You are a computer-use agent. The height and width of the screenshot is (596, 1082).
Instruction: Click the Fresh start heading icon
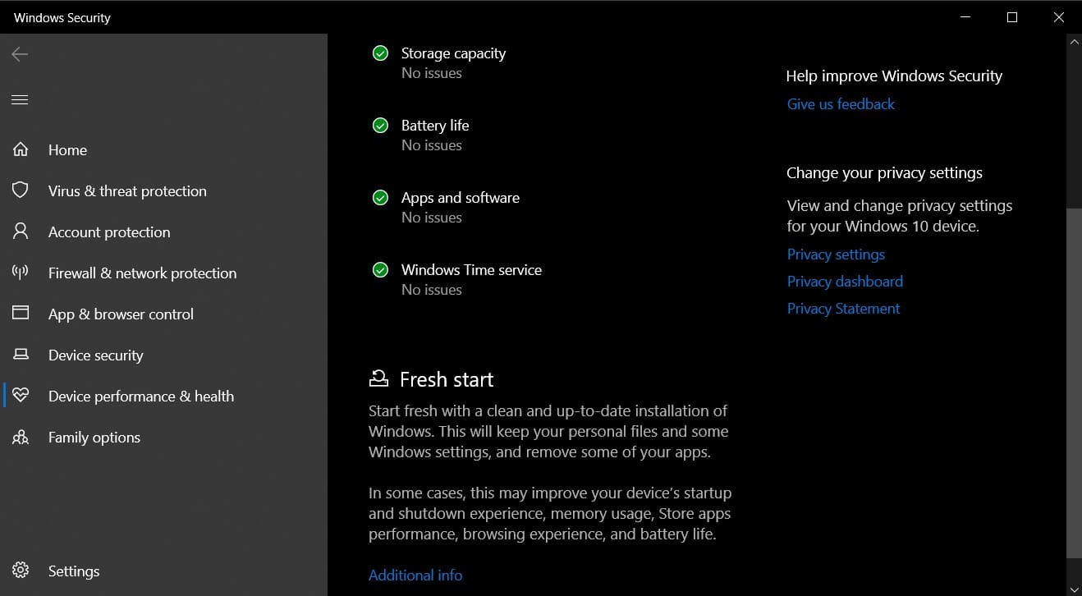click(x=378, y=378)
